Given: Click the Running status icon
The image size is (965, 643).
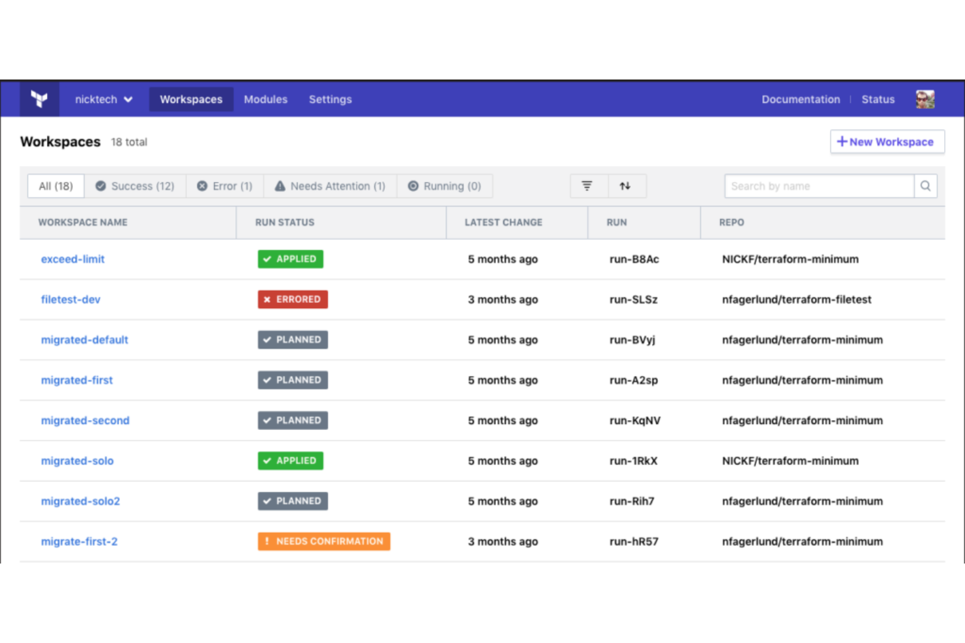Looking at the screenshot, I should (413, 186).
